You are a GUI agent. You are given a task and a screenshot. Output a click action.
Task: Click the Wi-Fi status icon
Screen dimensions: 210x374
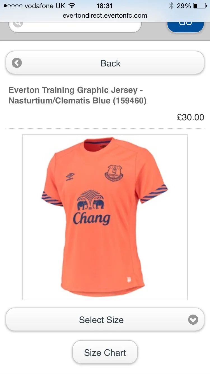(x=72, y=6)
